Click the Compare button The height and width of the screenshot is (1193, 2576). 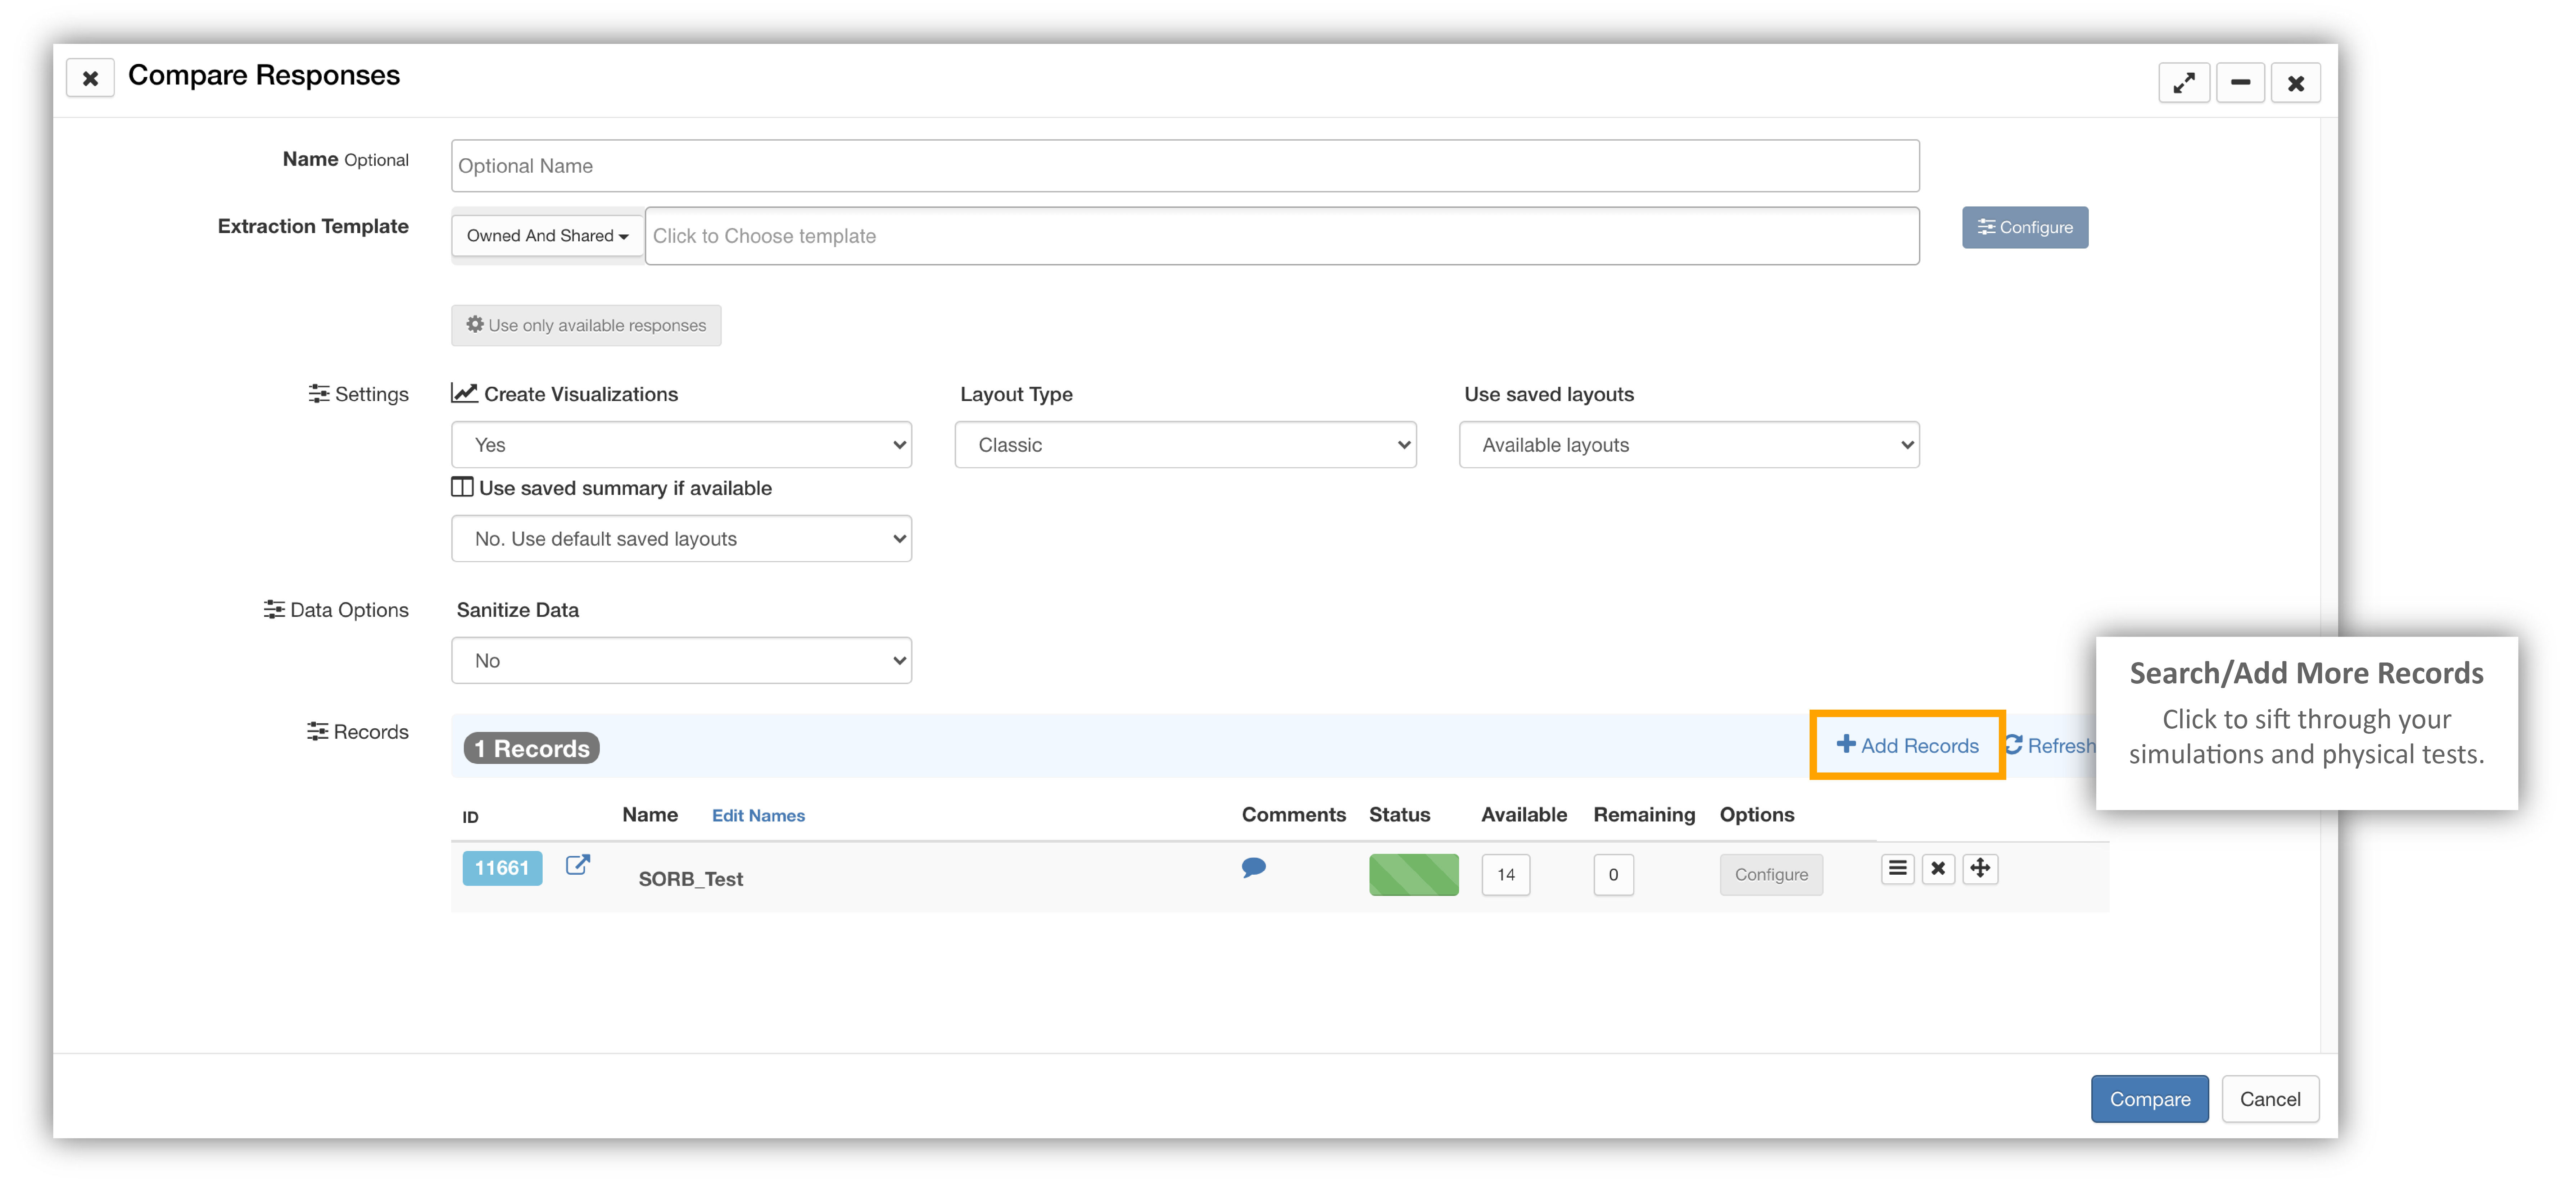pos(2150,1099)
